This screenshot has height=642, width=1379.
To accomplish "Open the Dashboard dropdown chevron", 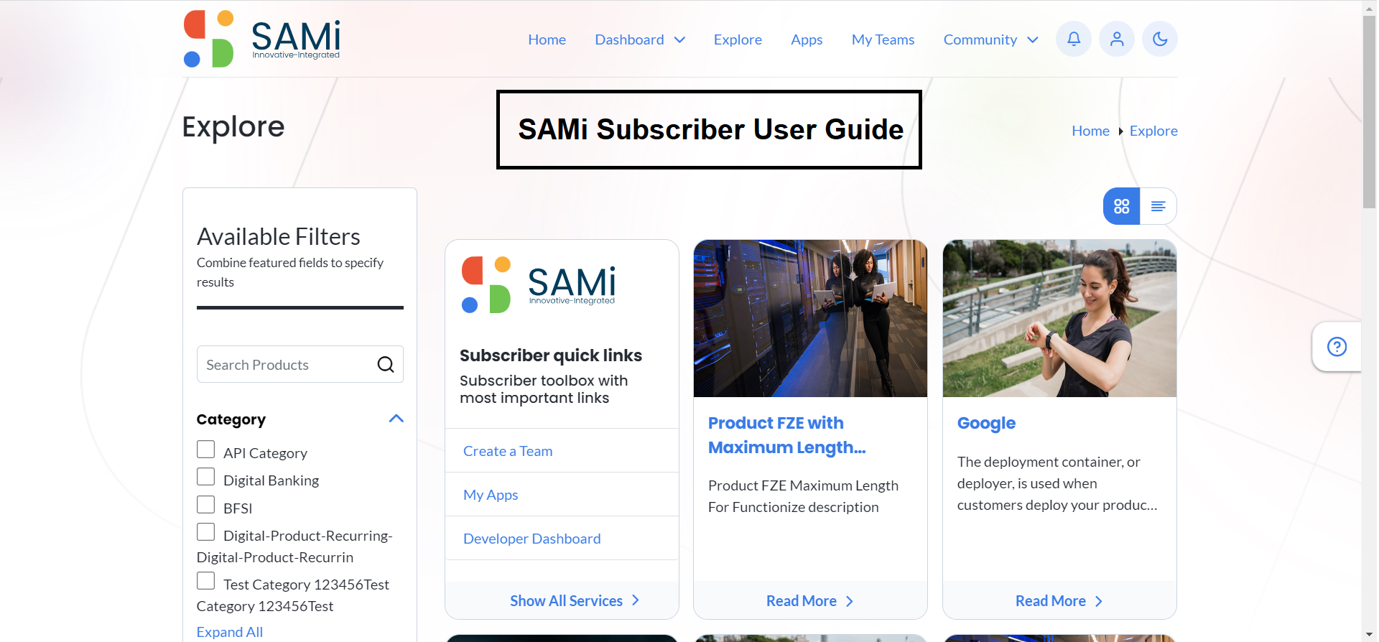I will [x=679, y=39].
